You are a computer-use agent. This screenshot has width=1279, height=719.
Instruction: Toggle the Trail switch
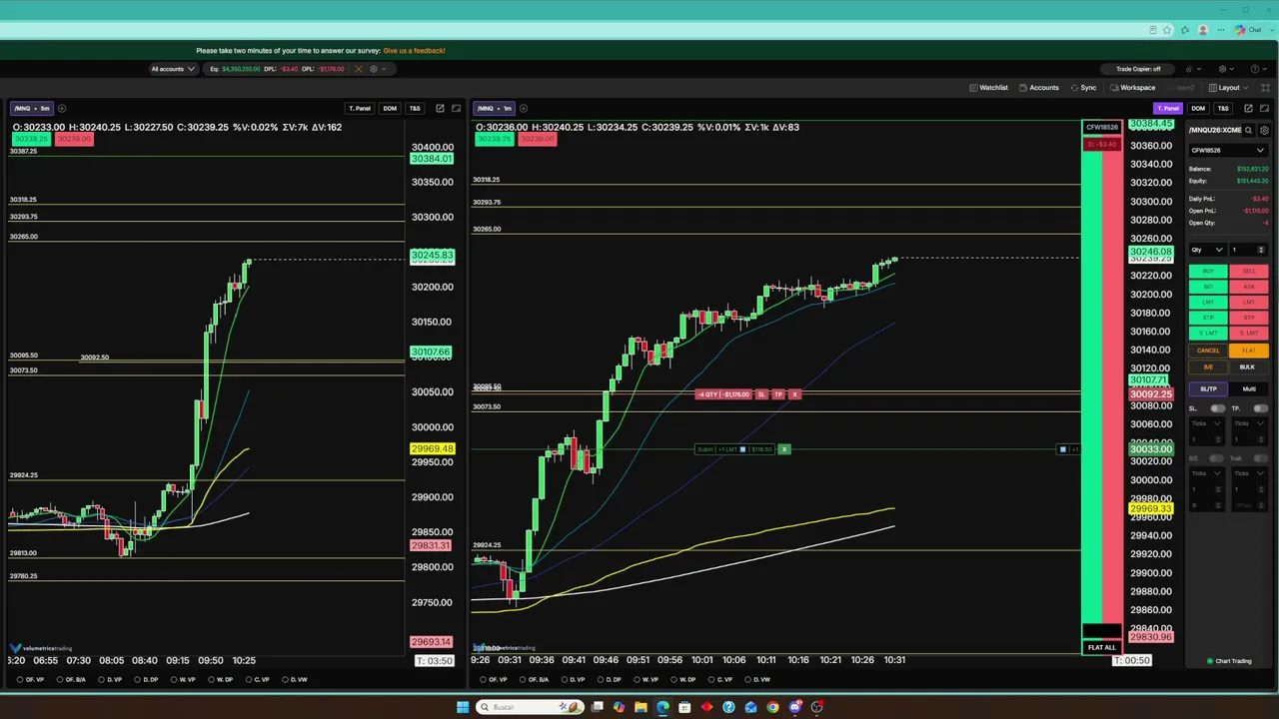1260,458
